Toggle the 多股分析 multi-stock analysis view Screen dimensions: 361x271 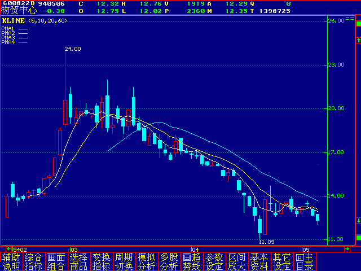click(x=169, y=261)
